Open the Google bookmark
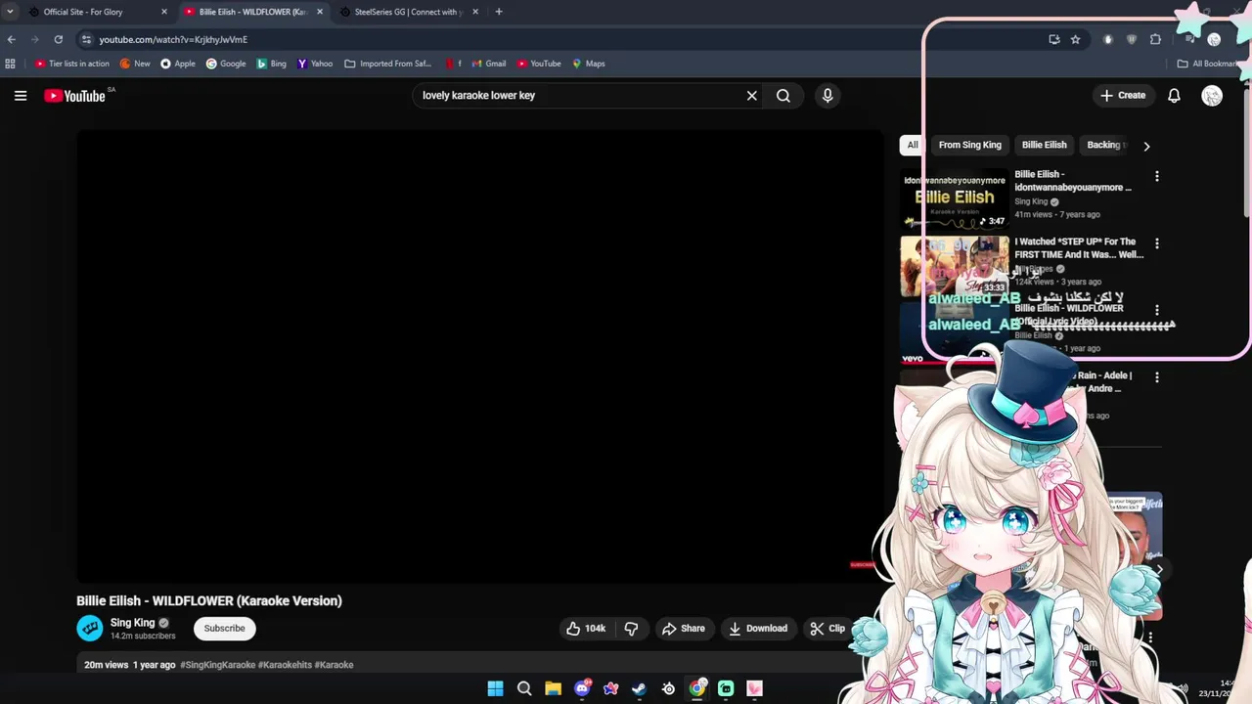This screenshot has width=1252, height=704. tap(226, 64)
